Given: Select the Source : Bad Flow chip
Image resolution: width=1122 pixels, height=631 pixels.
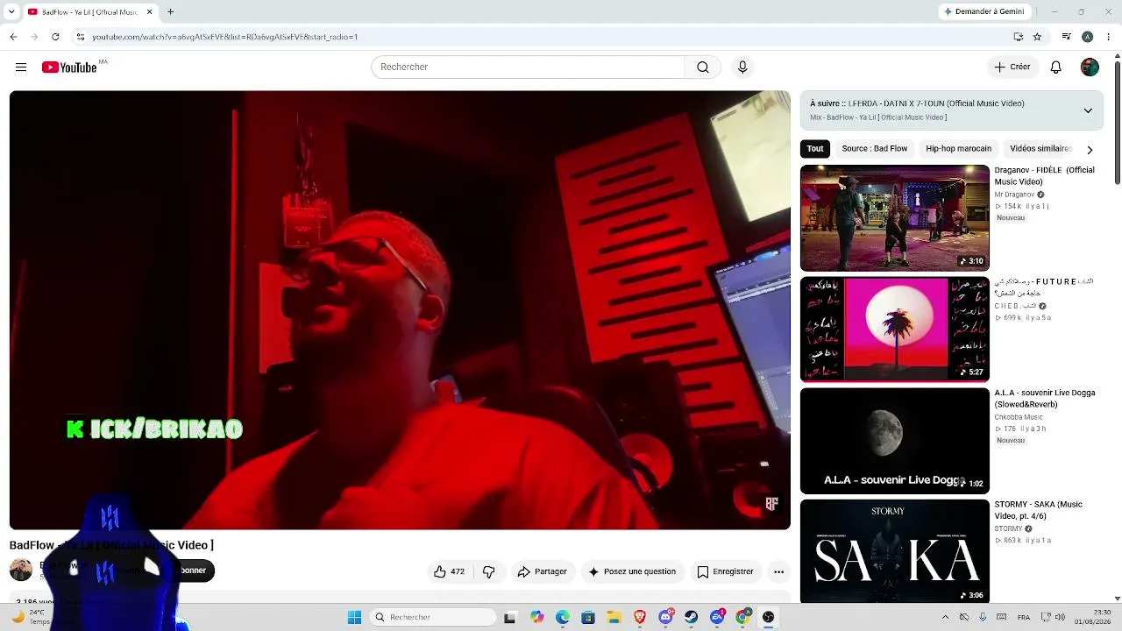Looking at the screenshot, I should pos(875,149).
